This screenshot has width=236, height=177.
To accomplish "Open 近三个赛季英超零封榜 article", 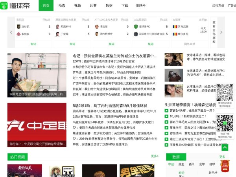I will pyautogui.click(x=114, y=78).
